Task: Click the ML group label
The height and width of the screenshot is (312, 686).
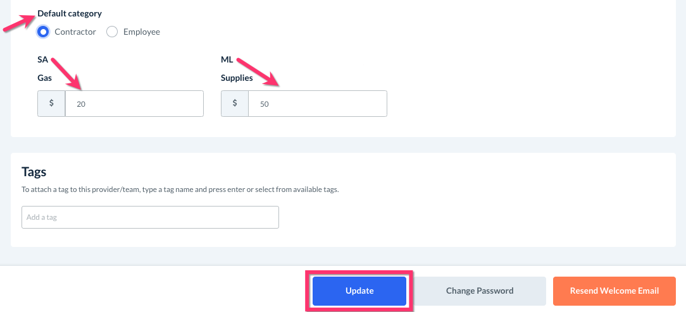Action: tap(227, 60)
